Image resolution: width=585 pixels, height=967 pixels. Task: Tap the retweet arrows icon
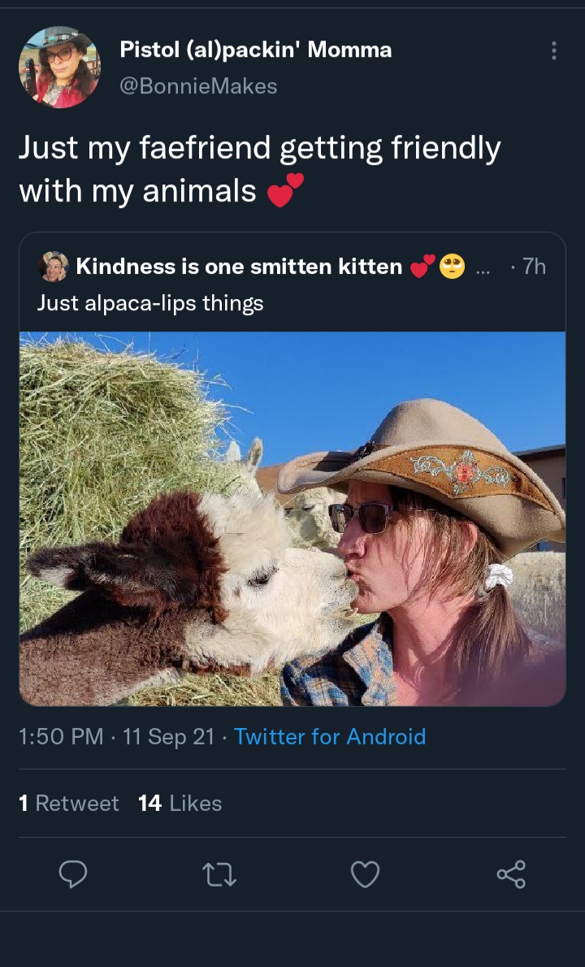tap(219, 874)
